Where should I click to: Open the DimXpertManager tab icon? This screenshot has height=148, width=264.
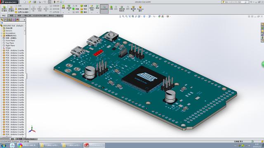pos(14,20)
